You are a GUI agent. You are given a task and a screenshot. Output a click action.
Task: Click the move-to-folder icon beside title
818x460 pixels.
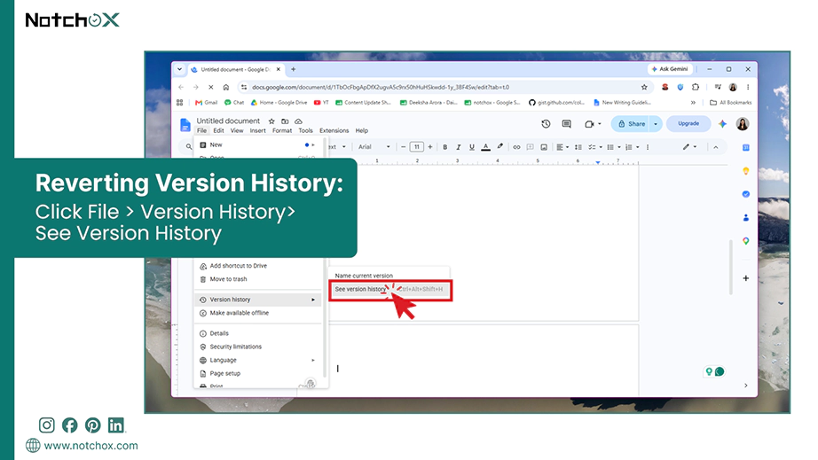(285, 121)
